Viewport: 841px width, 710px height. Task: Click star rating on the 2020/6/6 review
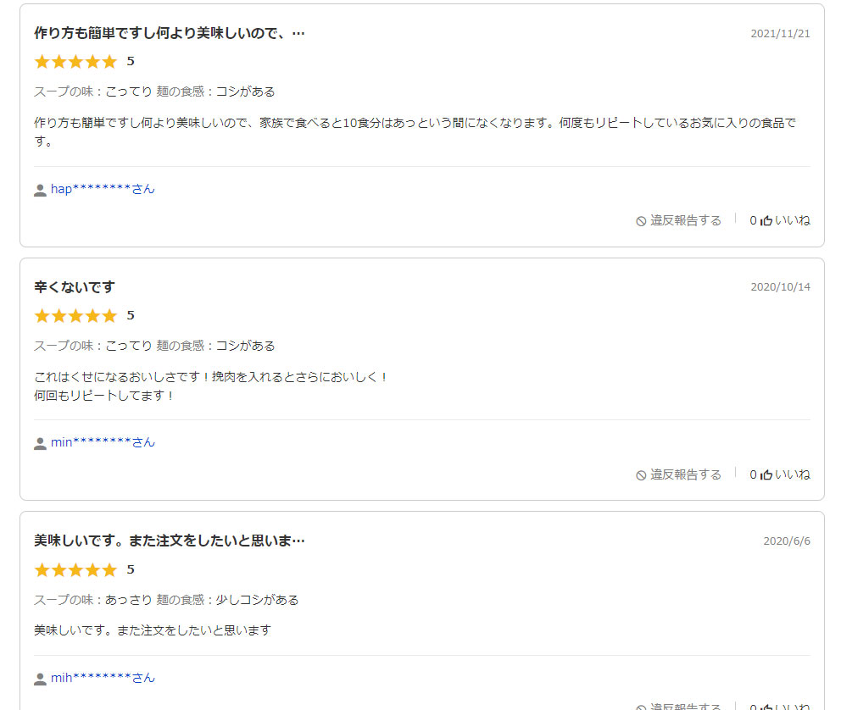(75, 569)
